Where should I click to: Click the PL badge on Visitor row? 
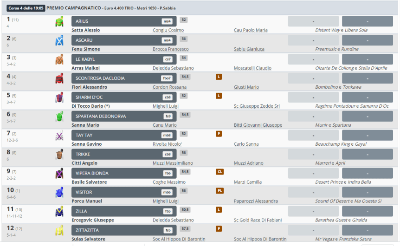tap(219, 191)
